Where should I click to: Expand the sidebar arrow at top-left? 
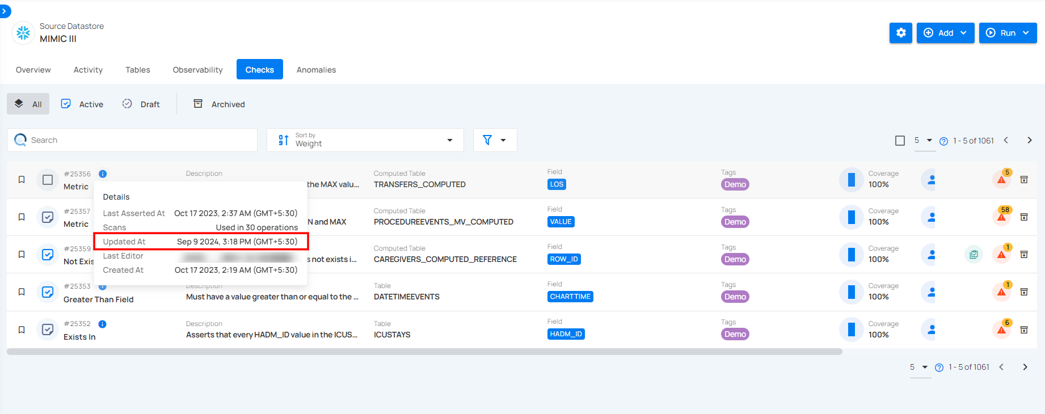4,11
